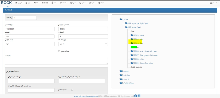220x98 pixels.
Task: Expand folder icon of node 5 حسابات نظامية
Action: click(x=121, y=83)
